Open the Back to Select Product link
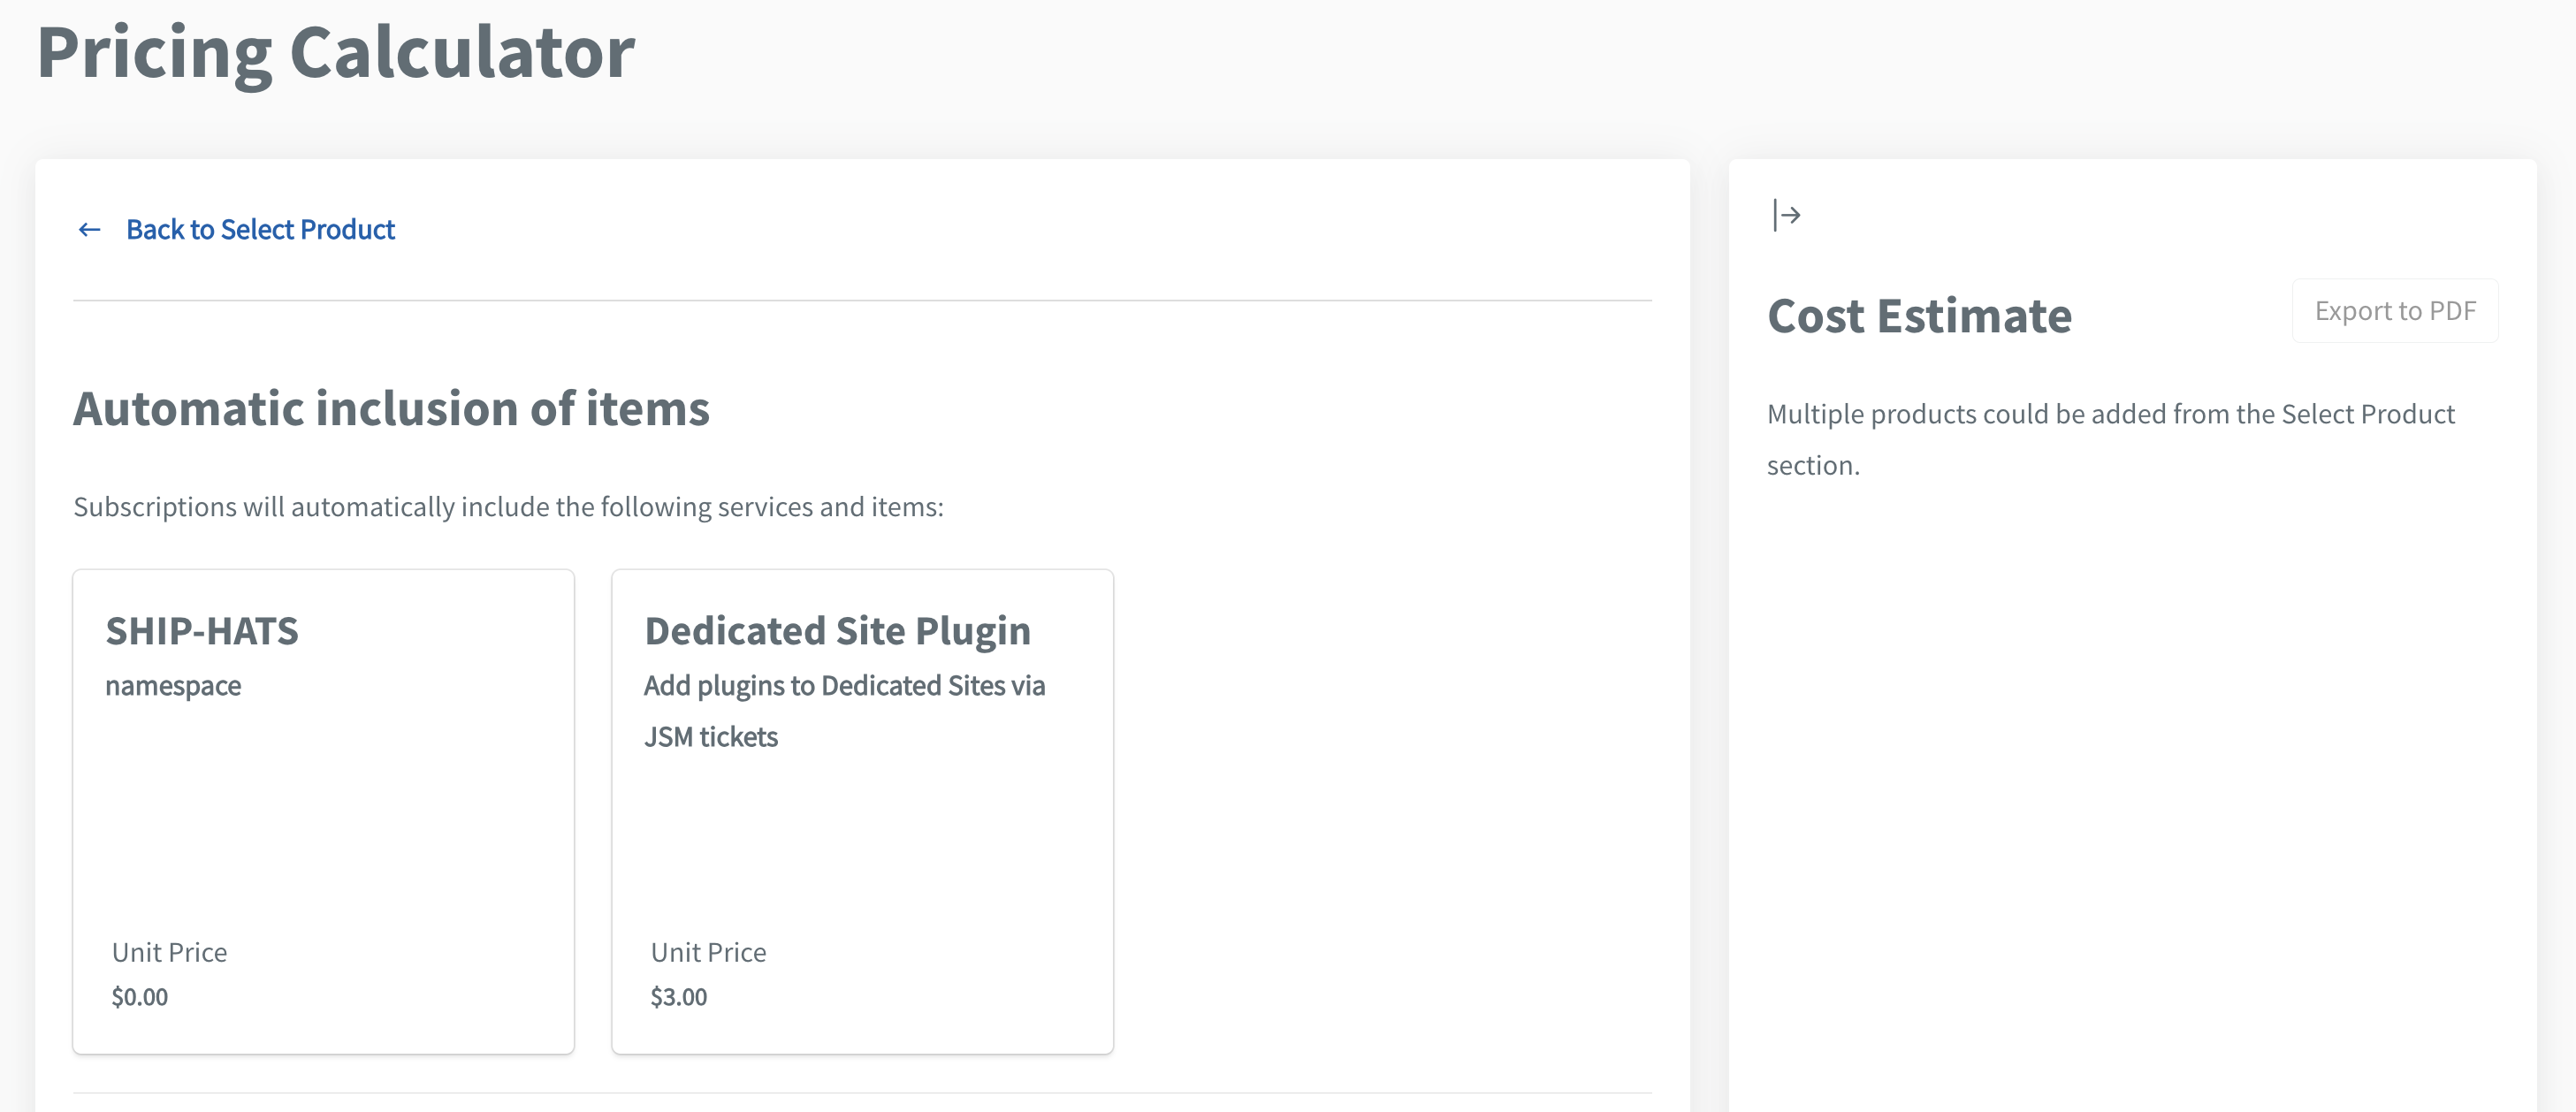2576x1112 pixels. 260,230
